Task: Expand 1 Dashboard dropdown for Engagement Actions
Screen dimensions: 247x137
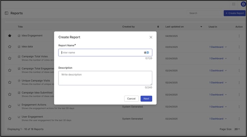Action: click(x=218, y=107)
